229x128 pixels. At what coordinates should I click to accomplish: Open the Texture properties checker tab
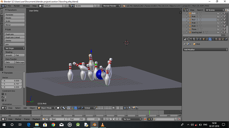coord(220,39)
